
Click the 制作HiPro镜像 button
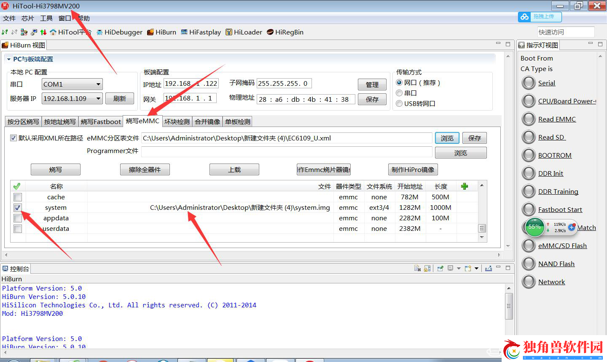click(x=413, y=169)
